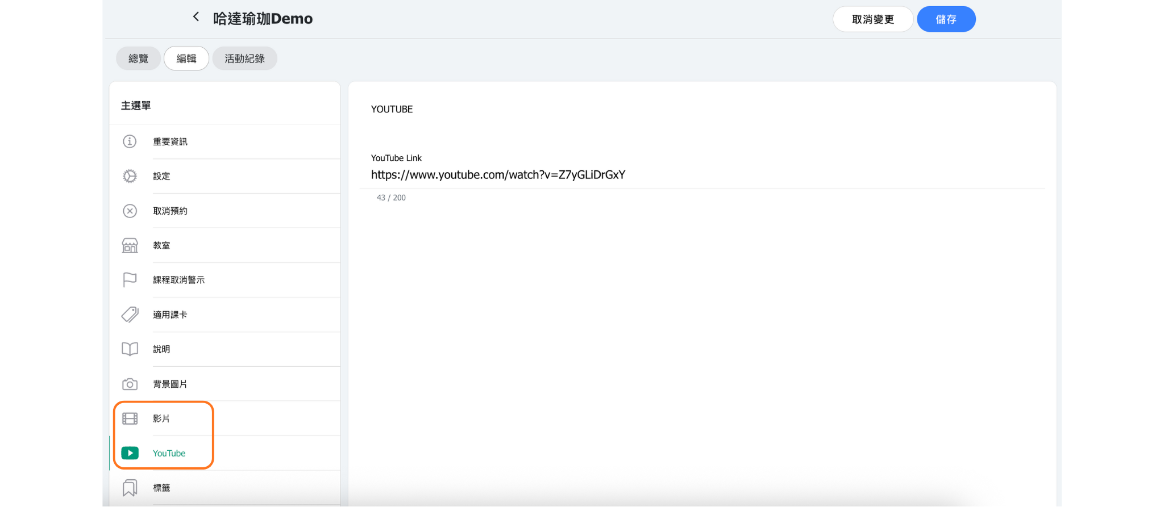
Task: Switch to the 總覽 tab
Action: [138, 58]
